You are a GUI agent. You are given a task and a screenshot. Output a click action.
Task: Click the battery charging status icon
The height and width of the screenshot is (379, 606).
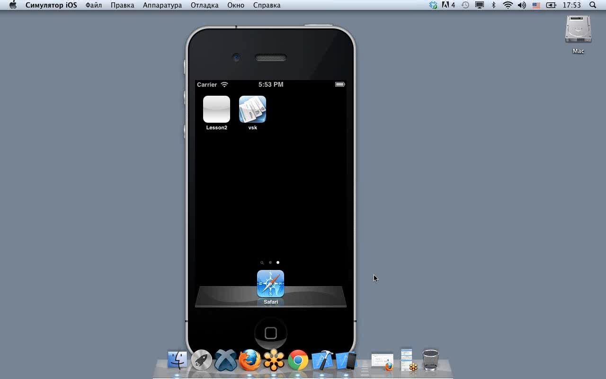point(551,5)
